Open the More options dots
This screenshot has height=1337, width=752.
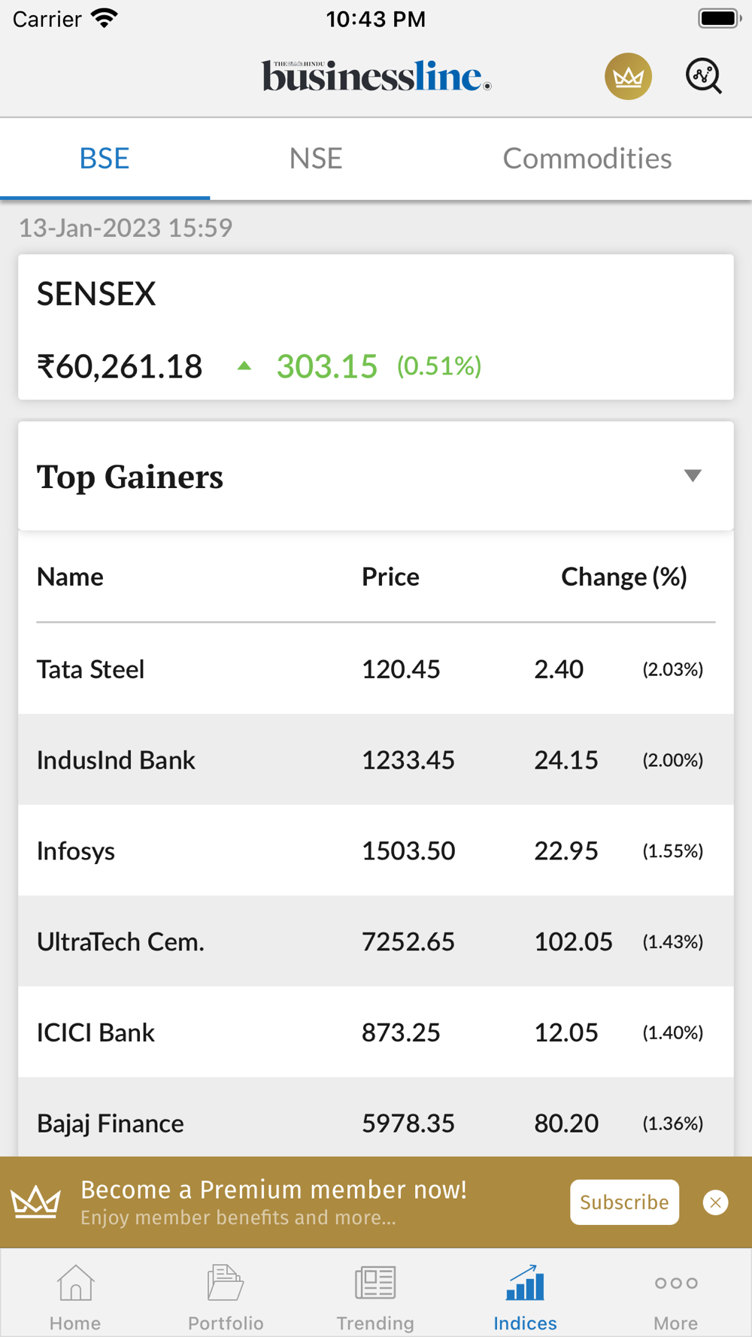[675, 1283]
